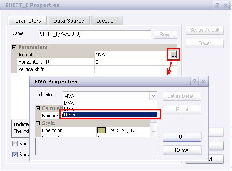Viewport: 232px width, 171px height.
Task: Close the SHIFT_I Properties window
Action: click(x=225, y=5)
